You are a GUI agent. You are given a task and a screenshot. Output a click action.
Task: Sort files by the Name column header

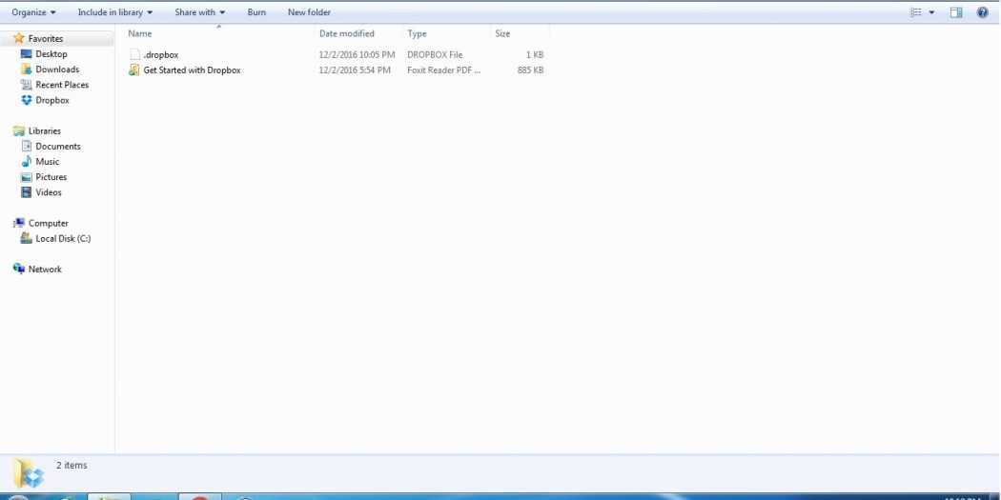[x=140, y=33]
